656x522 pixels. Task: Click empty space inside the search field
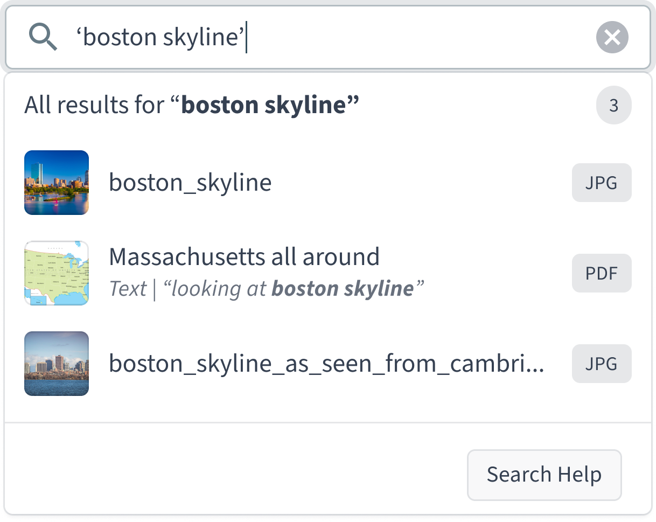tap(420, 38)
